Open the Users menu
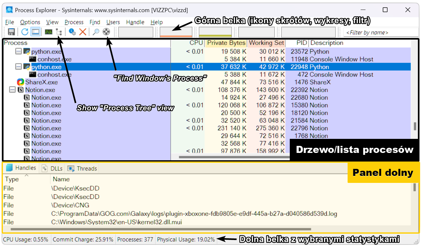The height and width of the screenshot is (249, 423). [x=113, y=22]
